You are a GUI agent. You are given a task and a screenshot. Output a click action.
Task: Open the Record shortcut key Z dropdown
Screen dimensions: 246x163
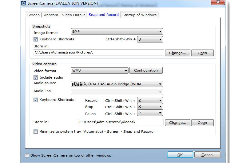click(150, 100)
